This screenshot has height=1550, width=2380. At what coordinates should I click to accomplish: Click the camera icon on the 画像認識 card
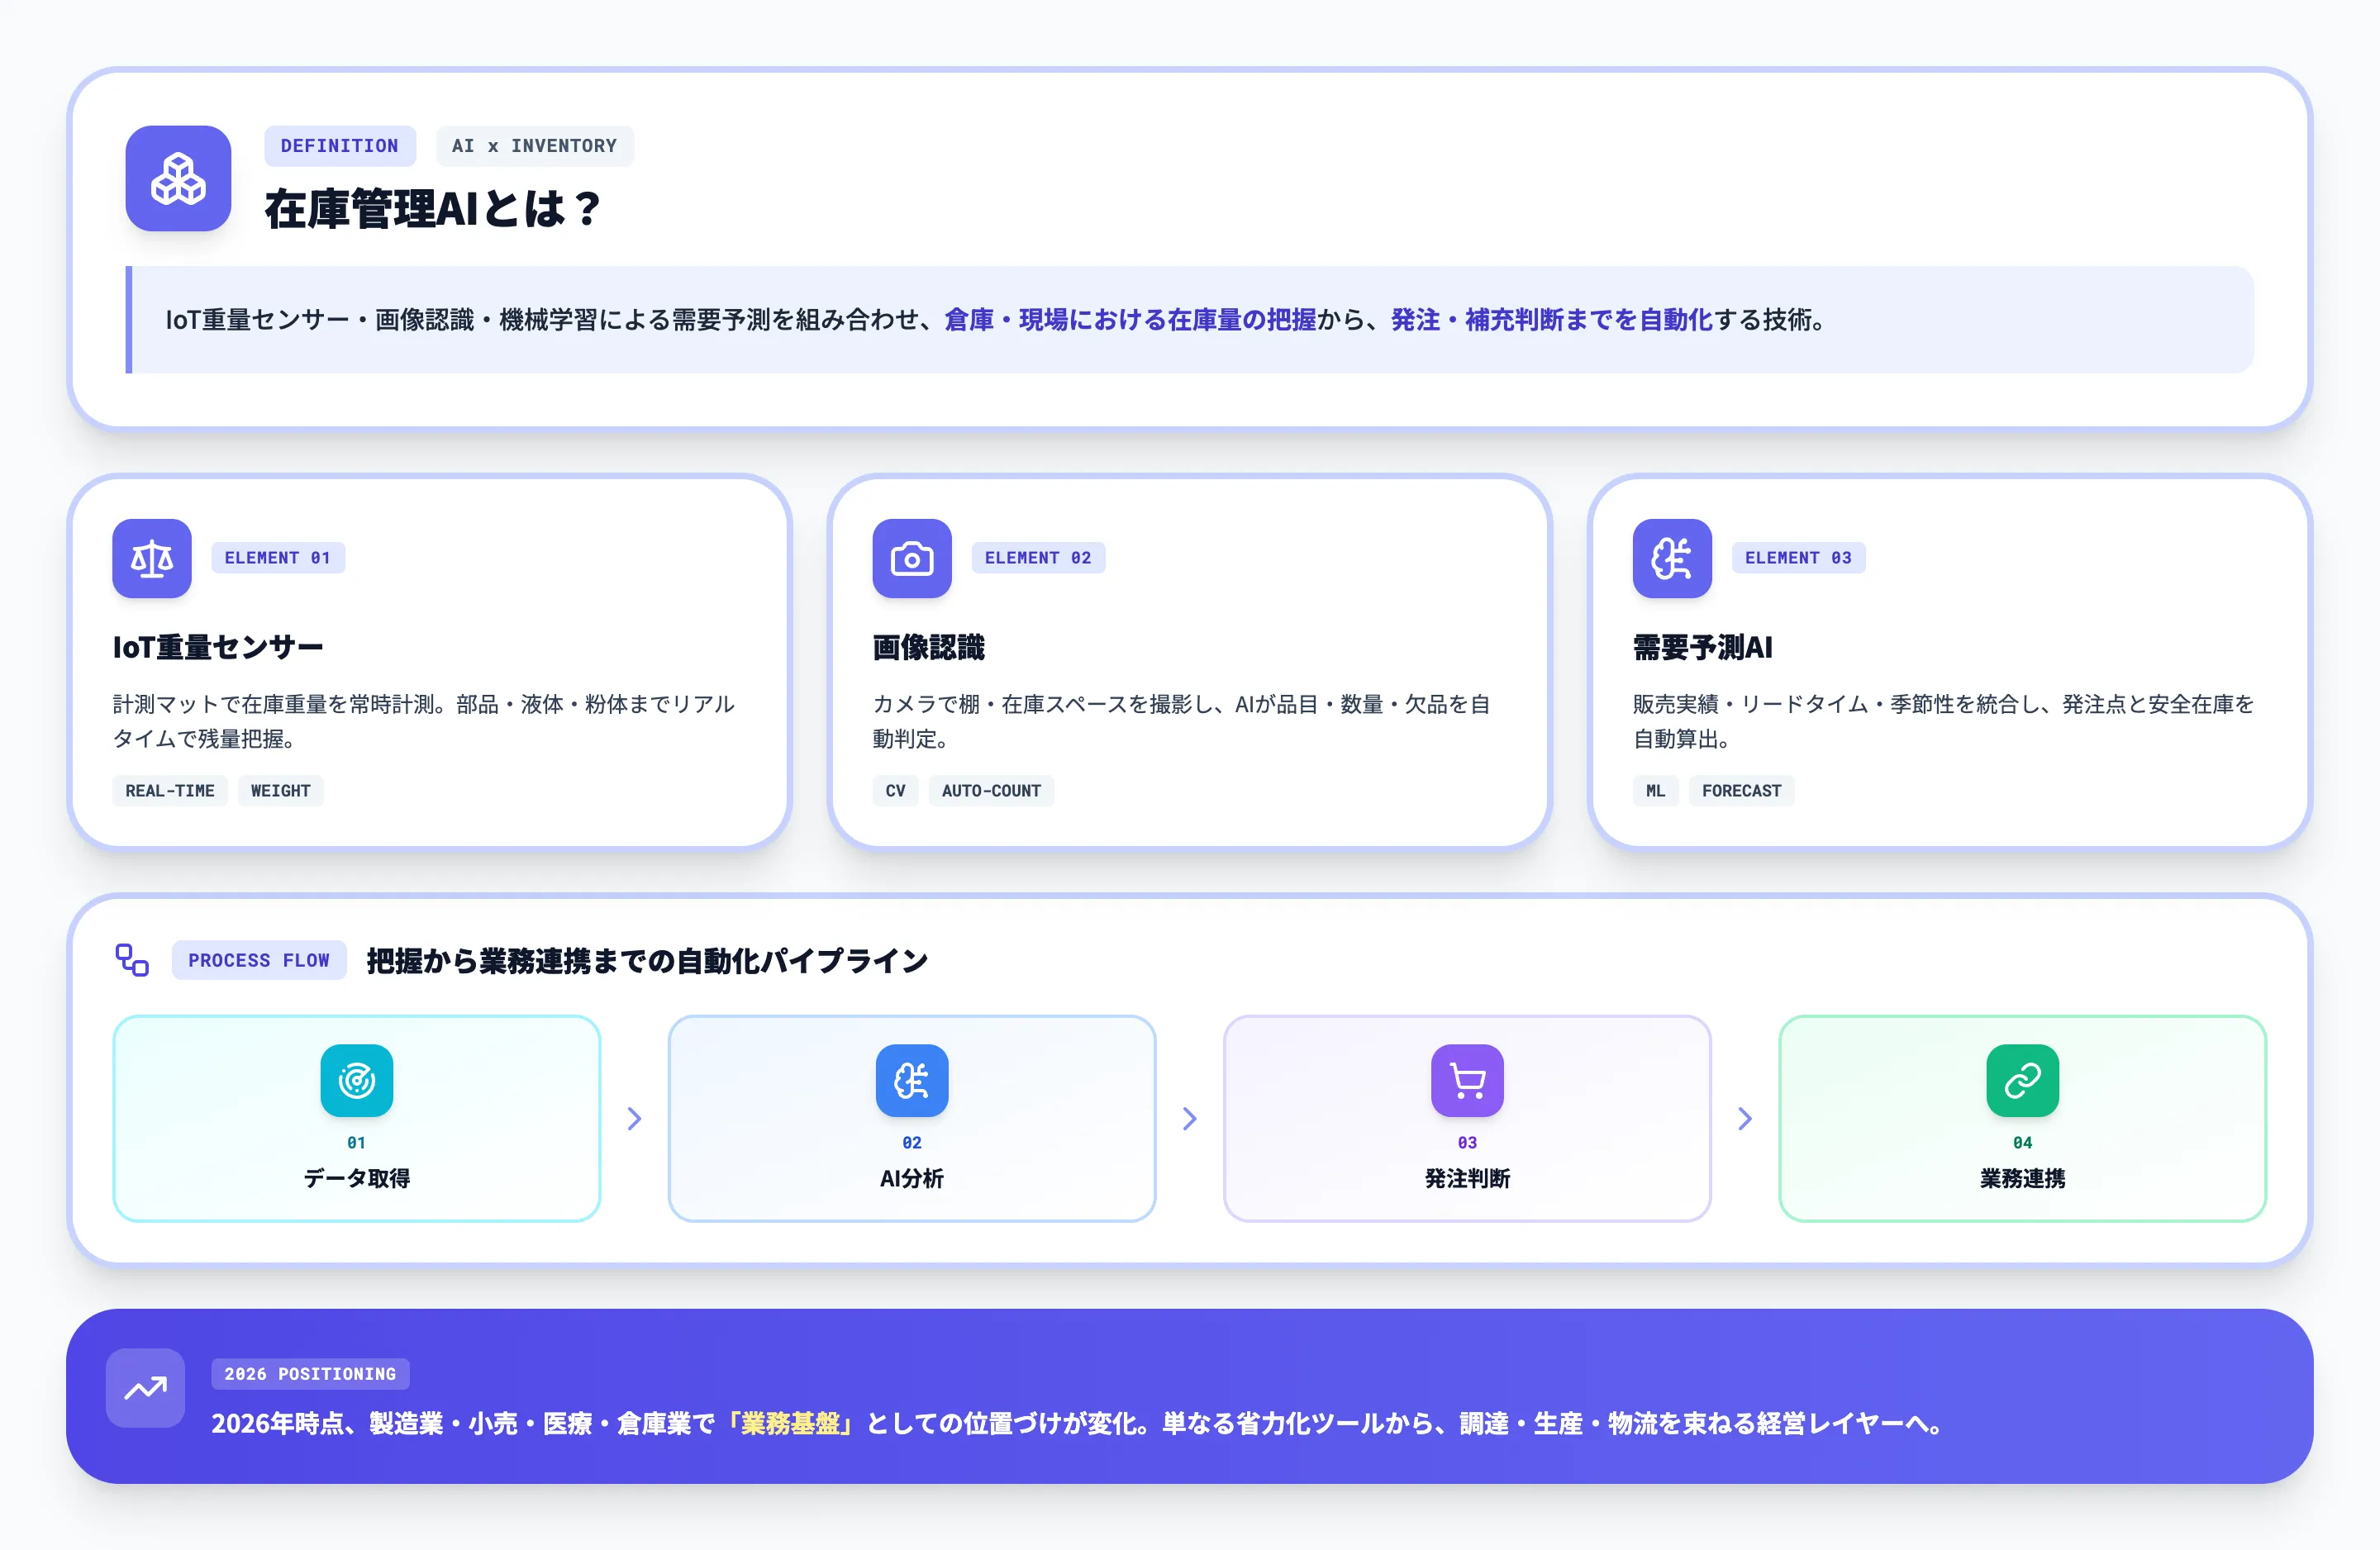912,559
